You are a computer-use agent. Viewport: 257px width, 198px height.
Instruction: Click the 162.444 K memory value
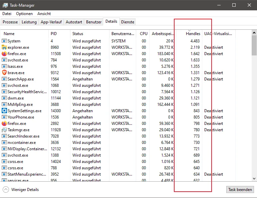pyautogui.click(x=165, y=105)
